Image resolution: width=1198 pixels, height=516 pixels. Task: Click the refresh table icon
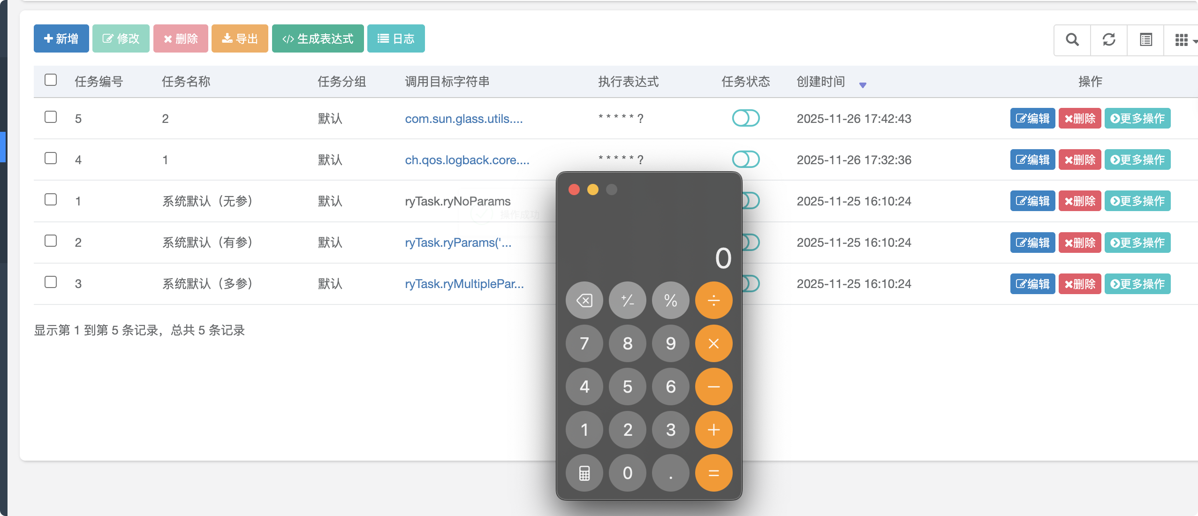1108,40
